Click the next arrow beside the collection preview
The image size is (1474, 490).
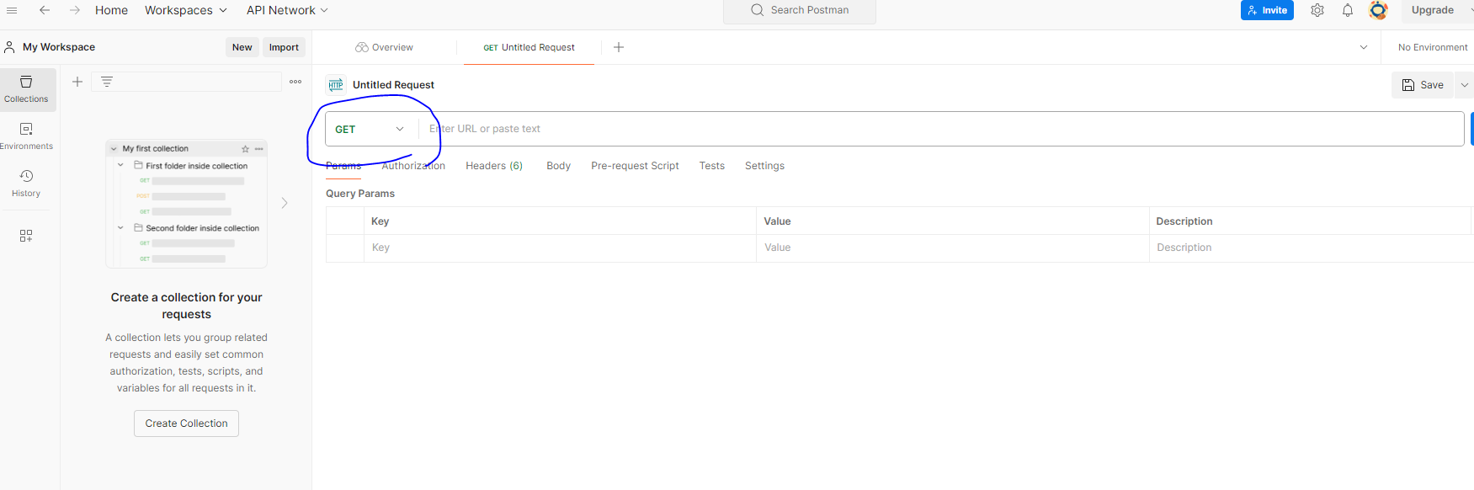pyautogui.click(x=285, y=203)
